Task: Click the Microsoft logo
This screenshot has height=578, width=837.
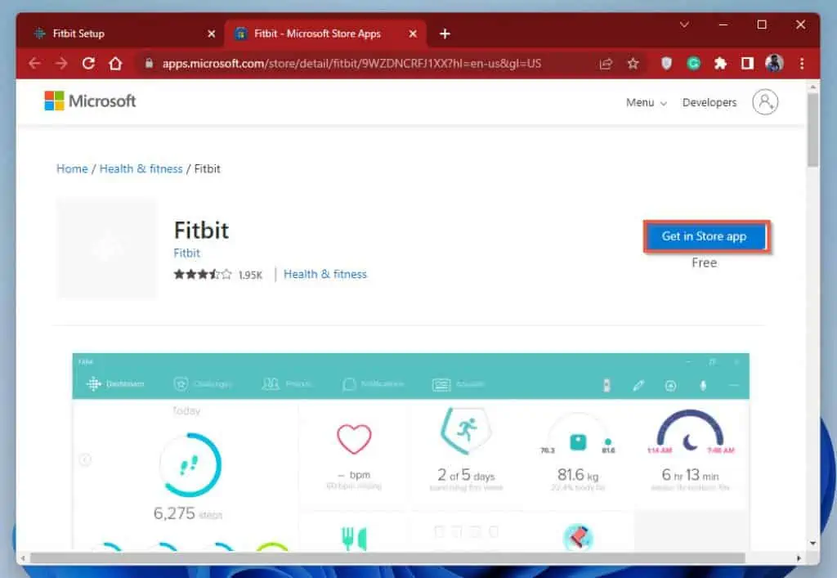Action: [x=90, y=101]
